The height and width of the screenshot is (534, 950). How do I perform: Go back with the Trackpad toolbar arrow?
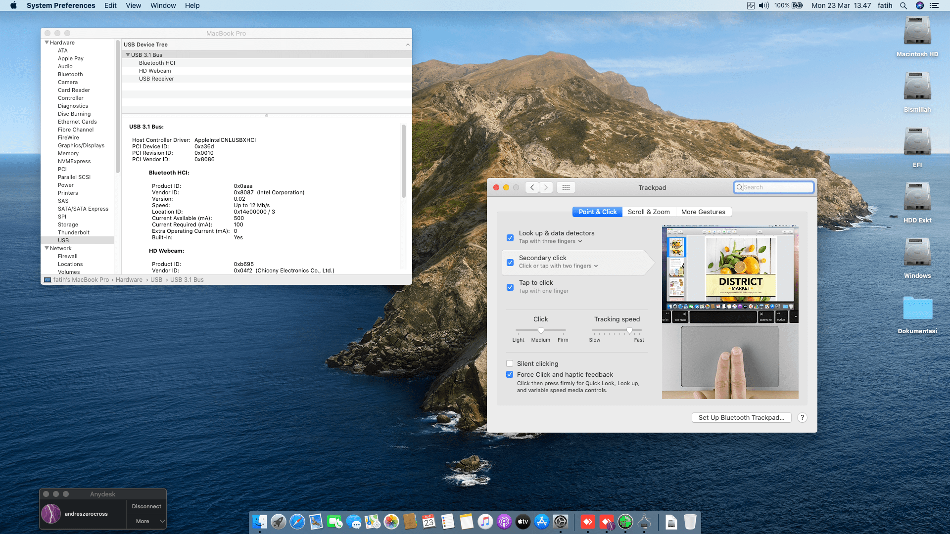point(532,187)
